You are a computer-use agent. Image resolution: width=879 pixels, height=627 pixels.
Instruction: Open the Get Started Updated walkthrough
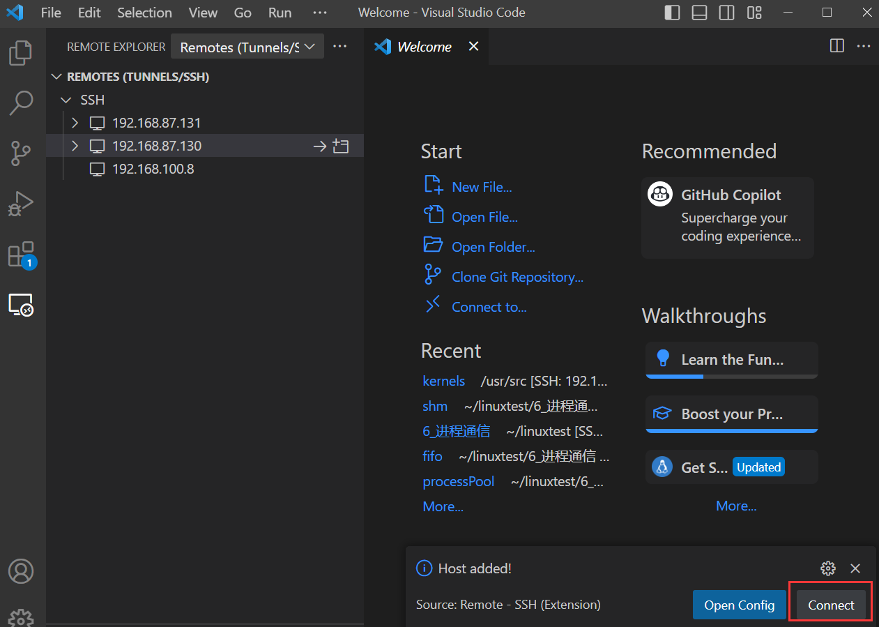[732, 467]
